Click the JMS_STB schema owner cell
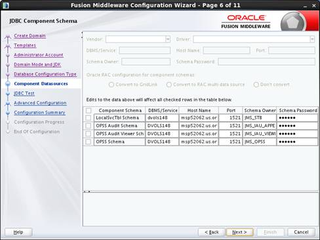This screenshot has width=320, height=240. pyautogui.click(x=260, y=118)
